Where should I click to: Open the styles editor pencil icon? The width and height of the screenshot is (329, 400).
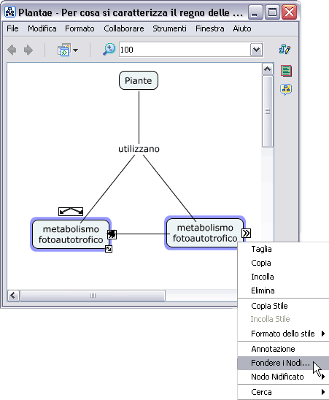(x=285, y=49)
